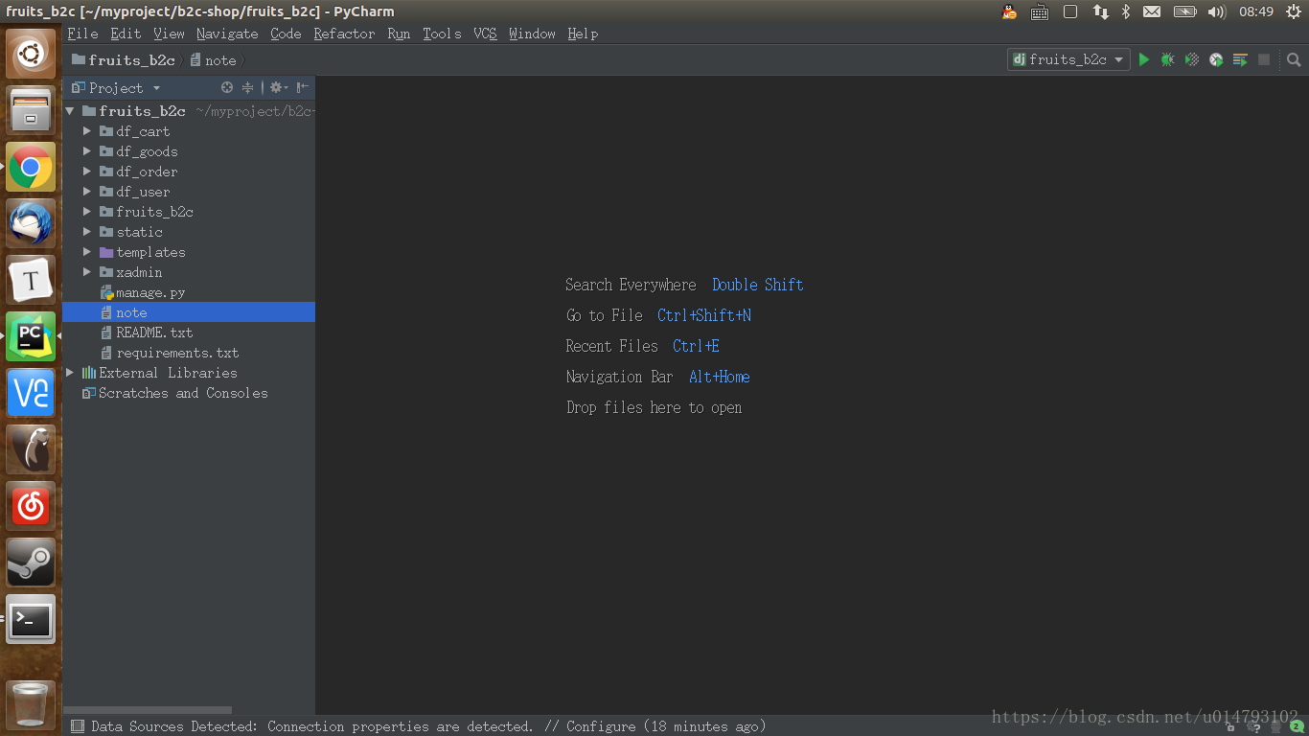Image resolution: width=1309 pixels, height=736 pixels.
Task: Run fruits_b2c with coverage
Action: (x=1192, y=59)
